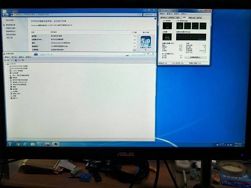Select the primary hard disk row scoring 5.9
251x188 pixels.
(84, 50)
